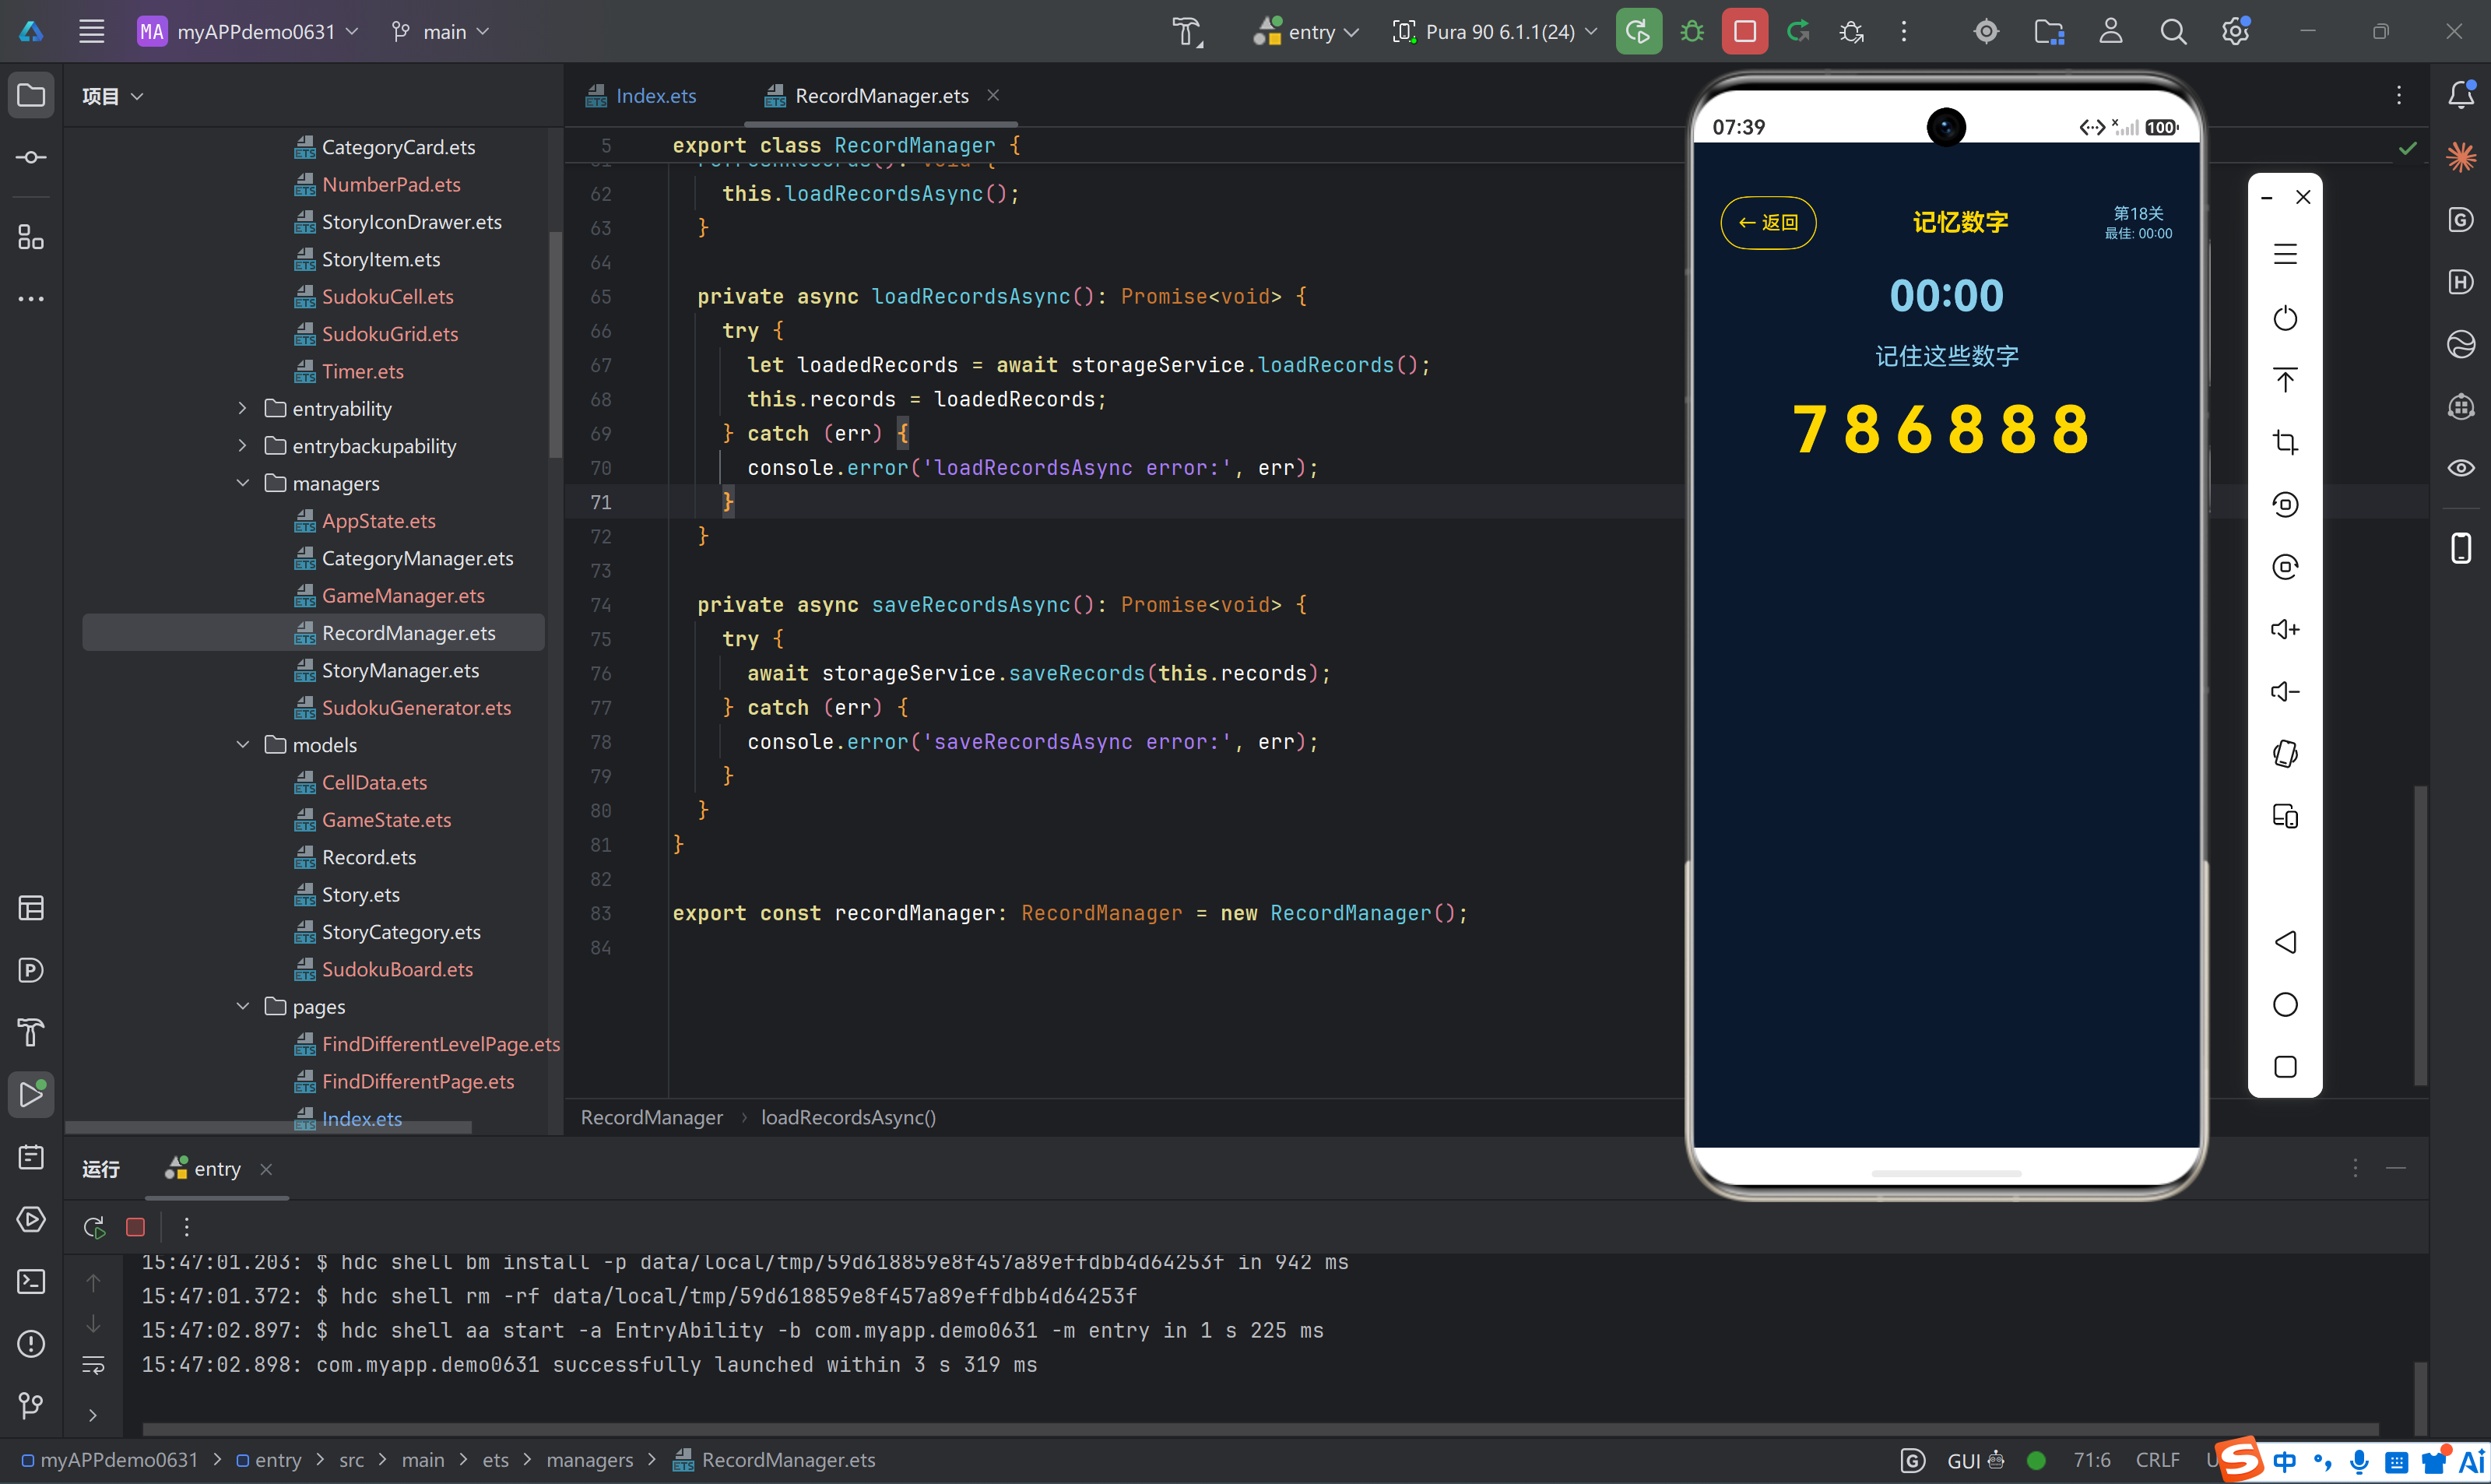Open the user account icon
Screen dimensions: 2491x1484
click(2110, 31)
